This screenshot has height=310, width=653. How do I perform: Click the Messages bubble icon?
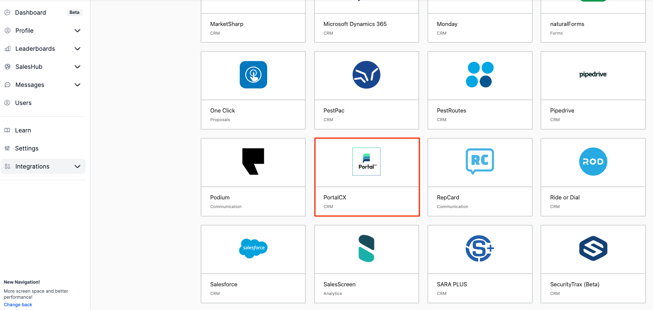8,85
